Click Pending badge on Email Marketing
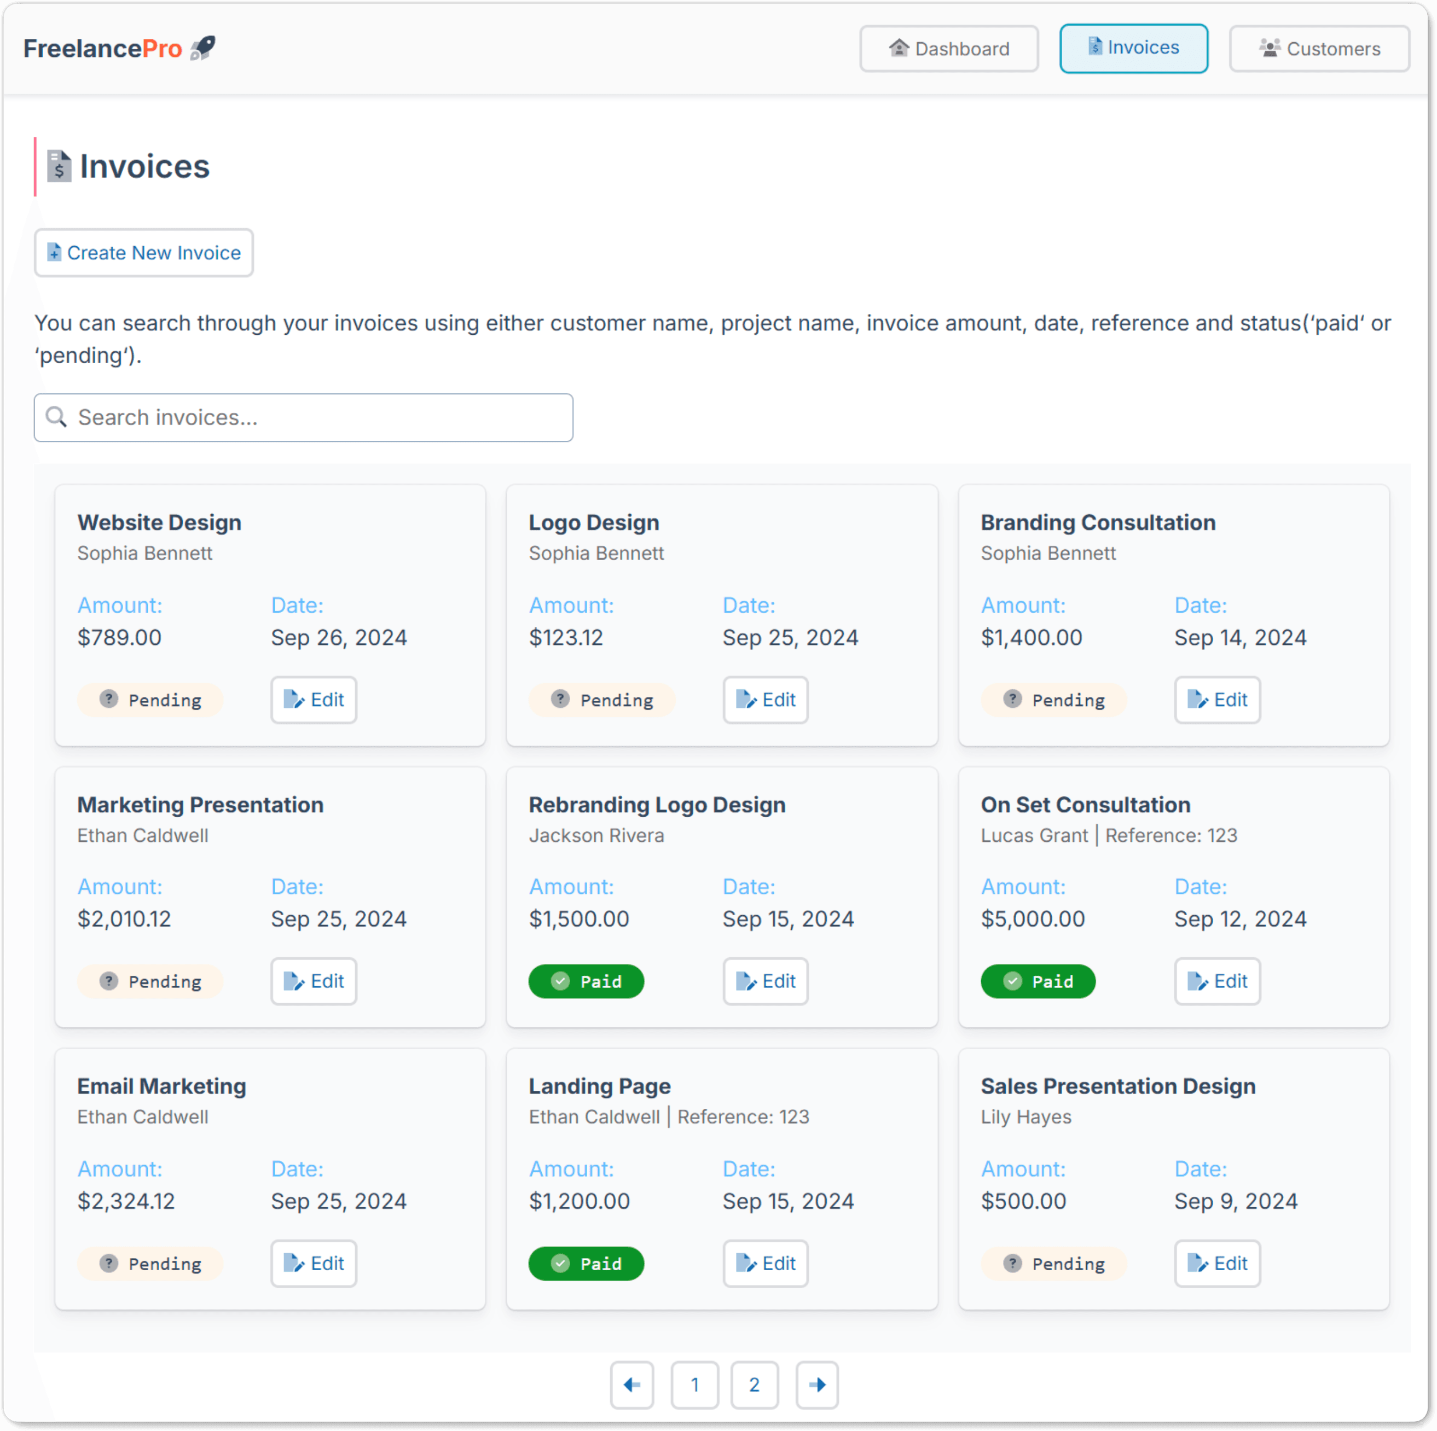 pos(150,1263)
